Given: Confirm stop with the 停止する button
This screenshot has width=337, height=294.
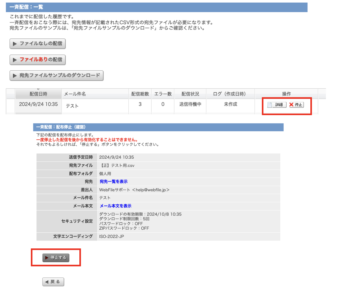Looking at the screenshot, I should click(56, 258).
